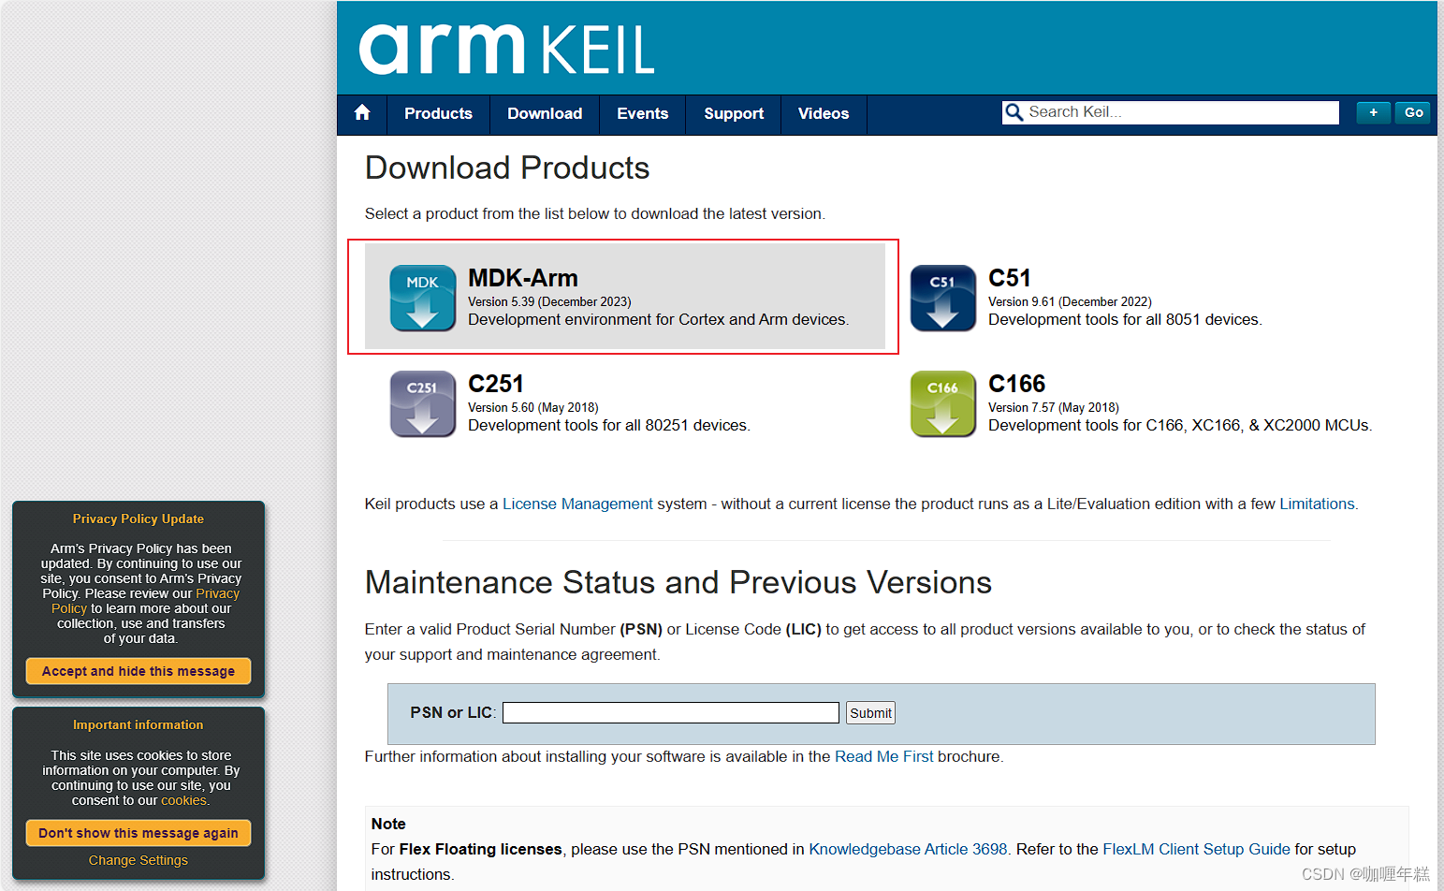Click 'Development tools for all 80251 devices' text
The image size is (1444, 891).
pyautogui.click(x=609, y=425)
